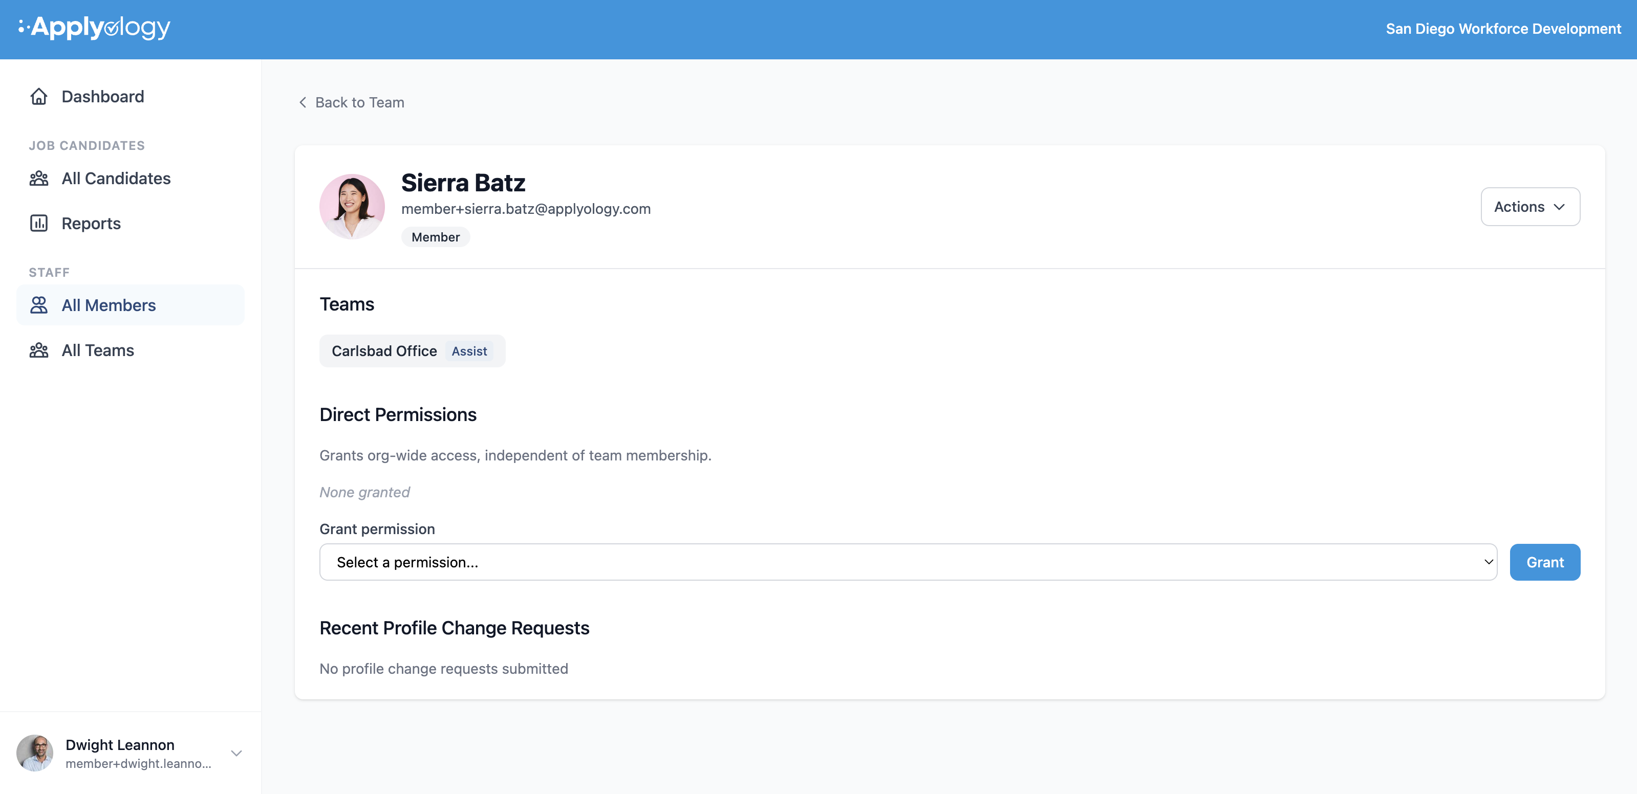Click the email member+sierra.batz@applyology.com

pos(526,209)
